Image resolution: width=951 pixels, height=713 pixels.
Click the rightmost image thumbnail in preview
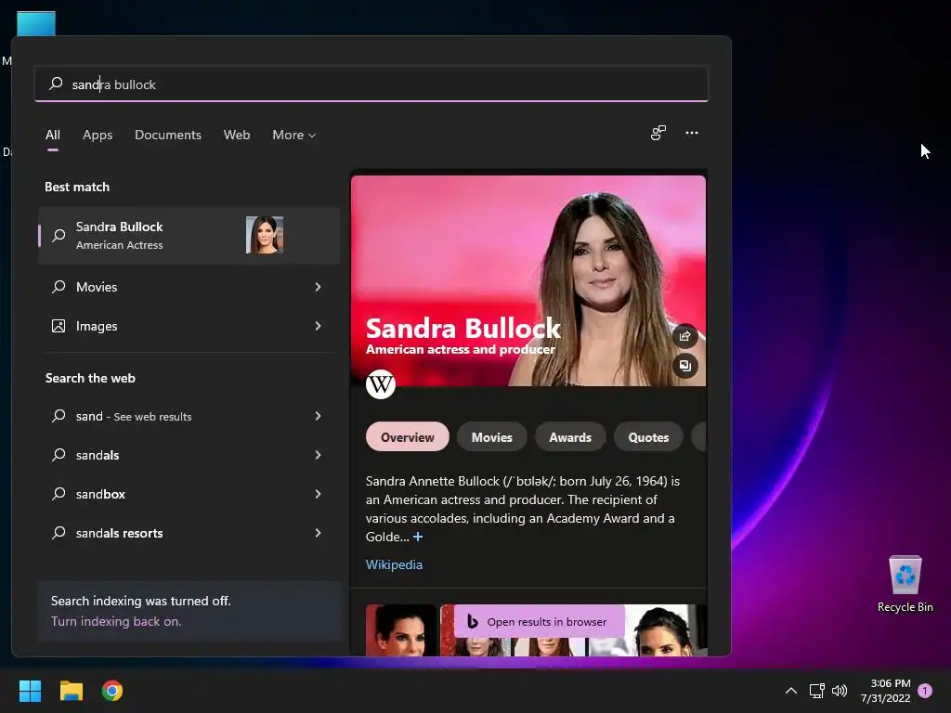(667, 630)
